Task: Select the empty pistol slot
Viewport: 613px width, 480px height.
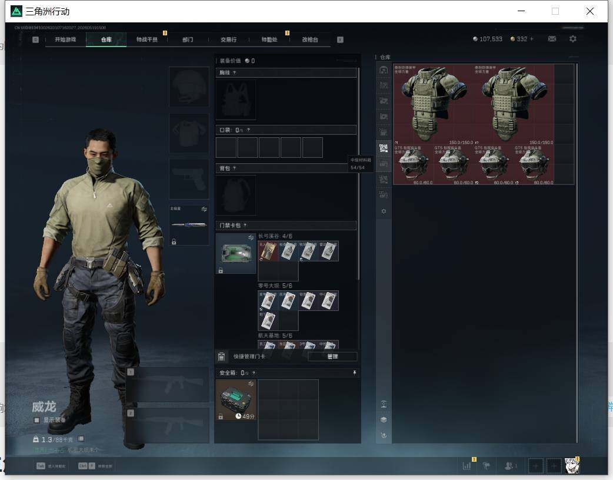Action: 189,179
